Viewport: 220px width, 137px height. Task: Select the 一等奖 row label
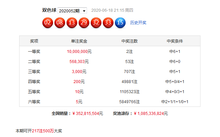pos(34,52)
